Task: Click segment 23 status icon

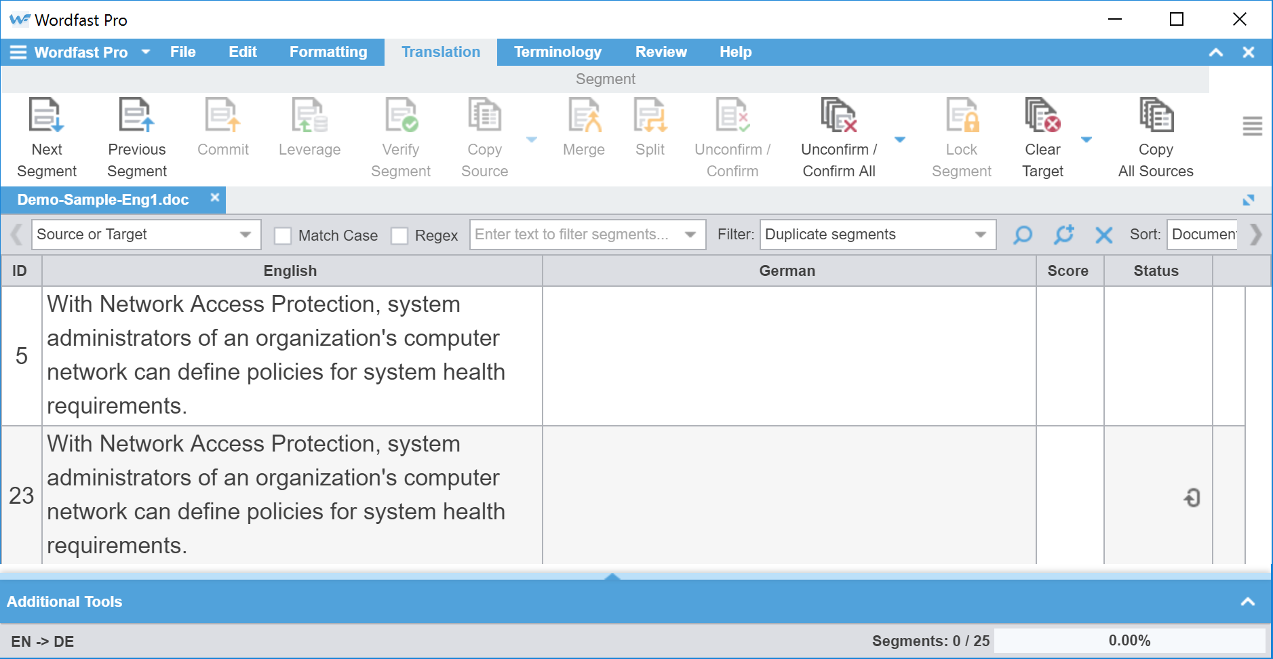Action: pos(1192,498)
